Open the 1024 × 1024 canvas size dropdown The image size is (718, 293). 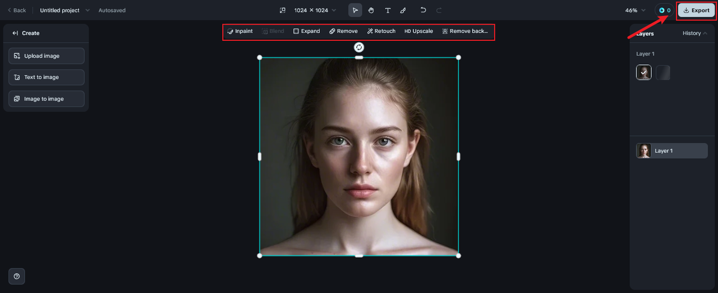(315, 10)
